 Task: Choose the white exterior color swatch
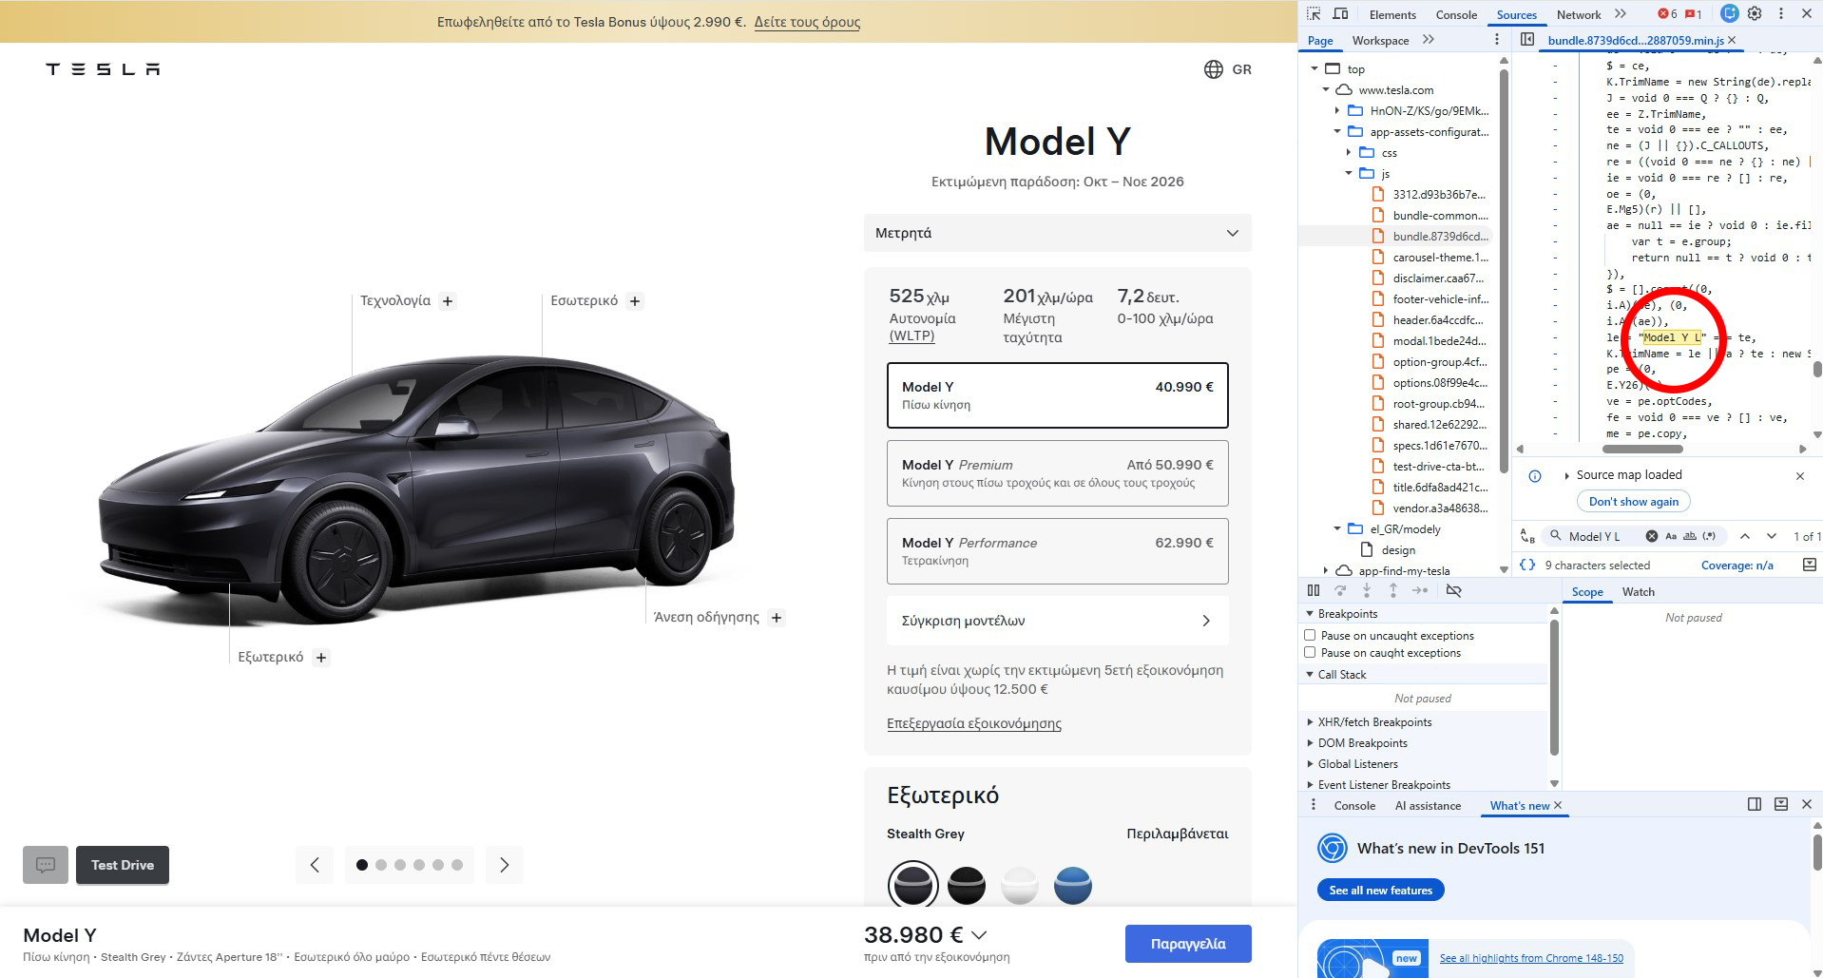tap(1019, 885)
